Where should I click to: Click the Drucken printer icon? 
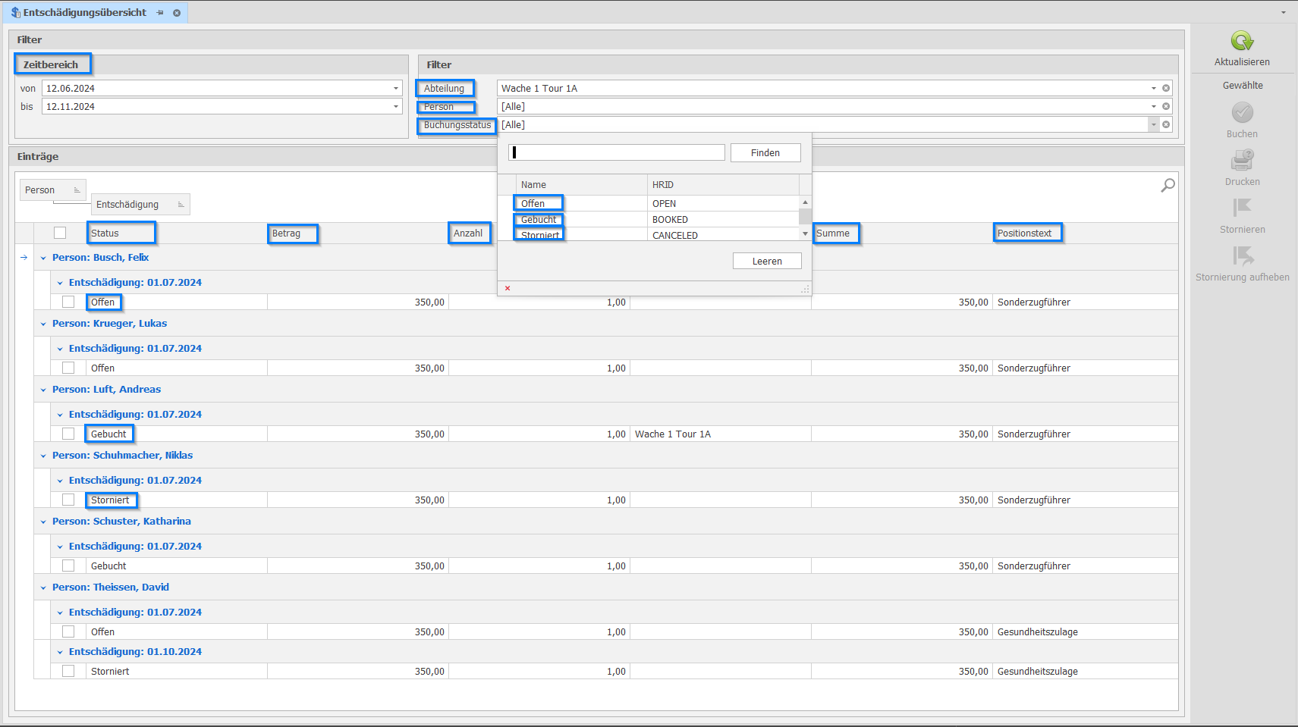pyautogui.click(x=1242, y=161)
